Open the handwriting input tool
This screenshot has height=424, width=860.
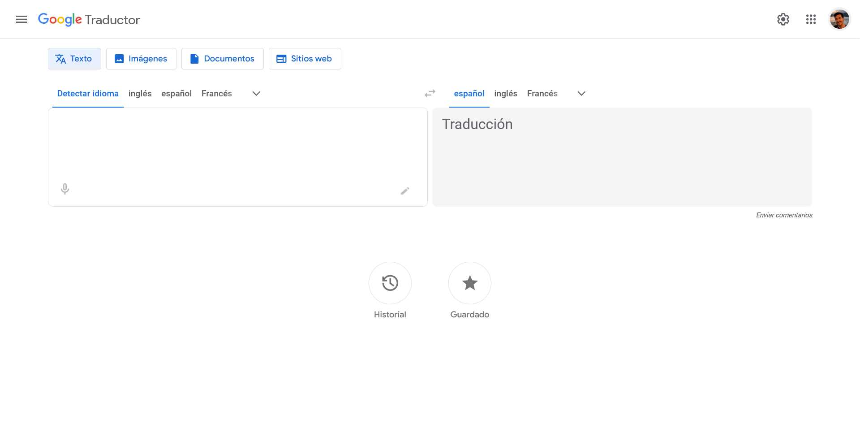click(x=404, y=190)
